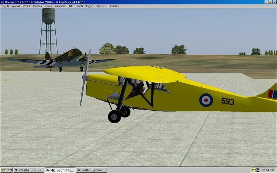The height and width of the screenshot is (173, 277).
Task: Click the yellow aircraft's RAF roundel
Action: click(206, 100)
